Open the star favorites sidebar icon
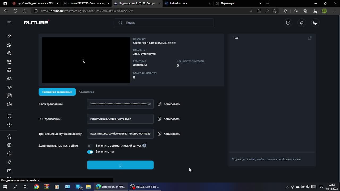Viewport: 340px width, 191px height. point(9,137)
